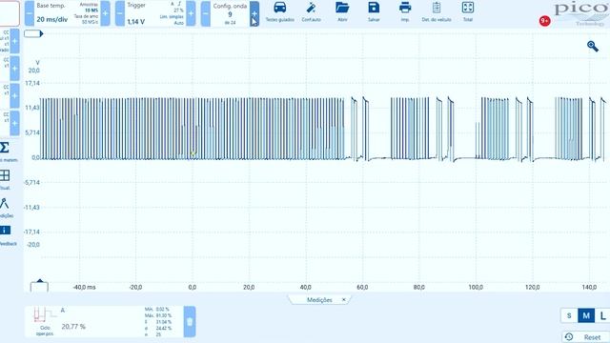Choose size S for the measurement panel

click(569, 315)
